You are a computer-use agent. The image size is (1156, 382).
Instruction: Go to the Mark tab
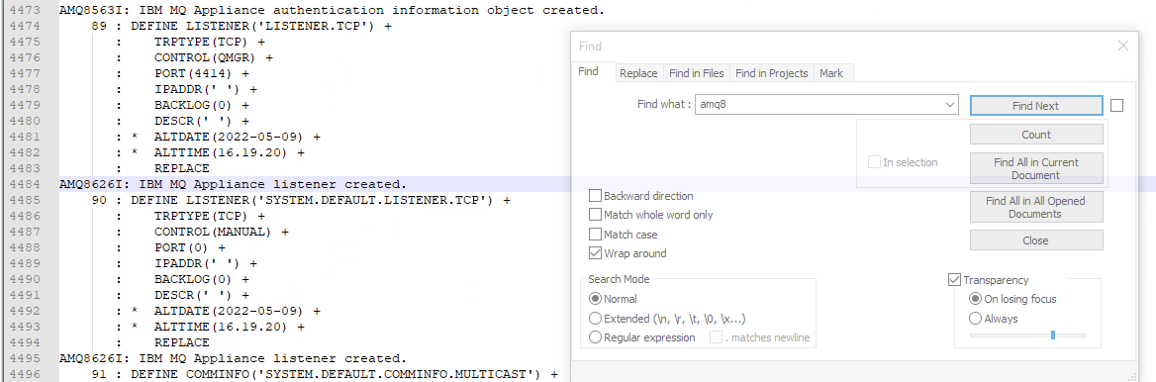point(831,73)
